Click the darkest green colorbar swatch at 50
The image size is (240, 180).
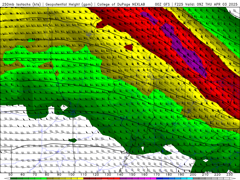pos(13,178)
